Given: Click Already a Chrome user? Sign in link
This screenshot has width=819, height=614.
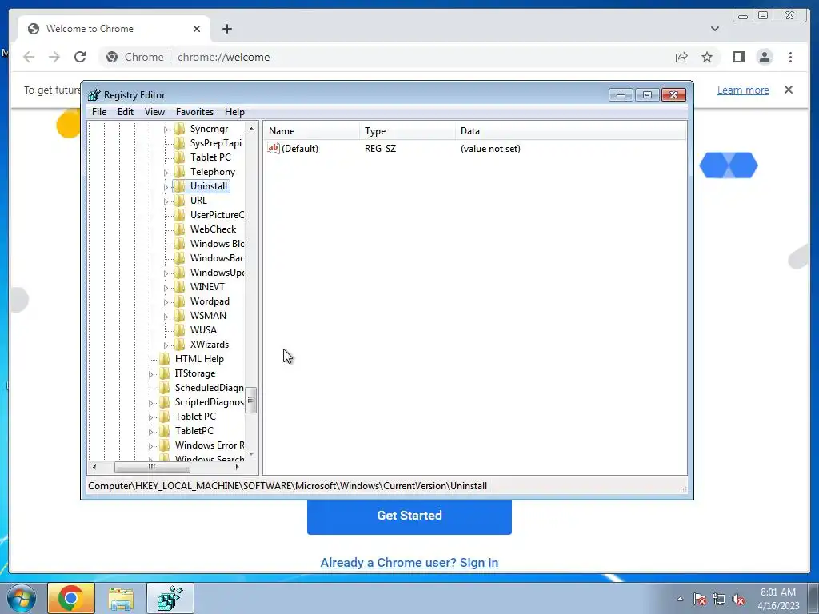Looking at the screenshot, I should (409, 563).
